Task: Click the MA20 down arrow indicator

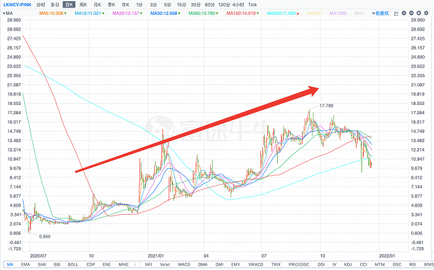Action: 141,13
